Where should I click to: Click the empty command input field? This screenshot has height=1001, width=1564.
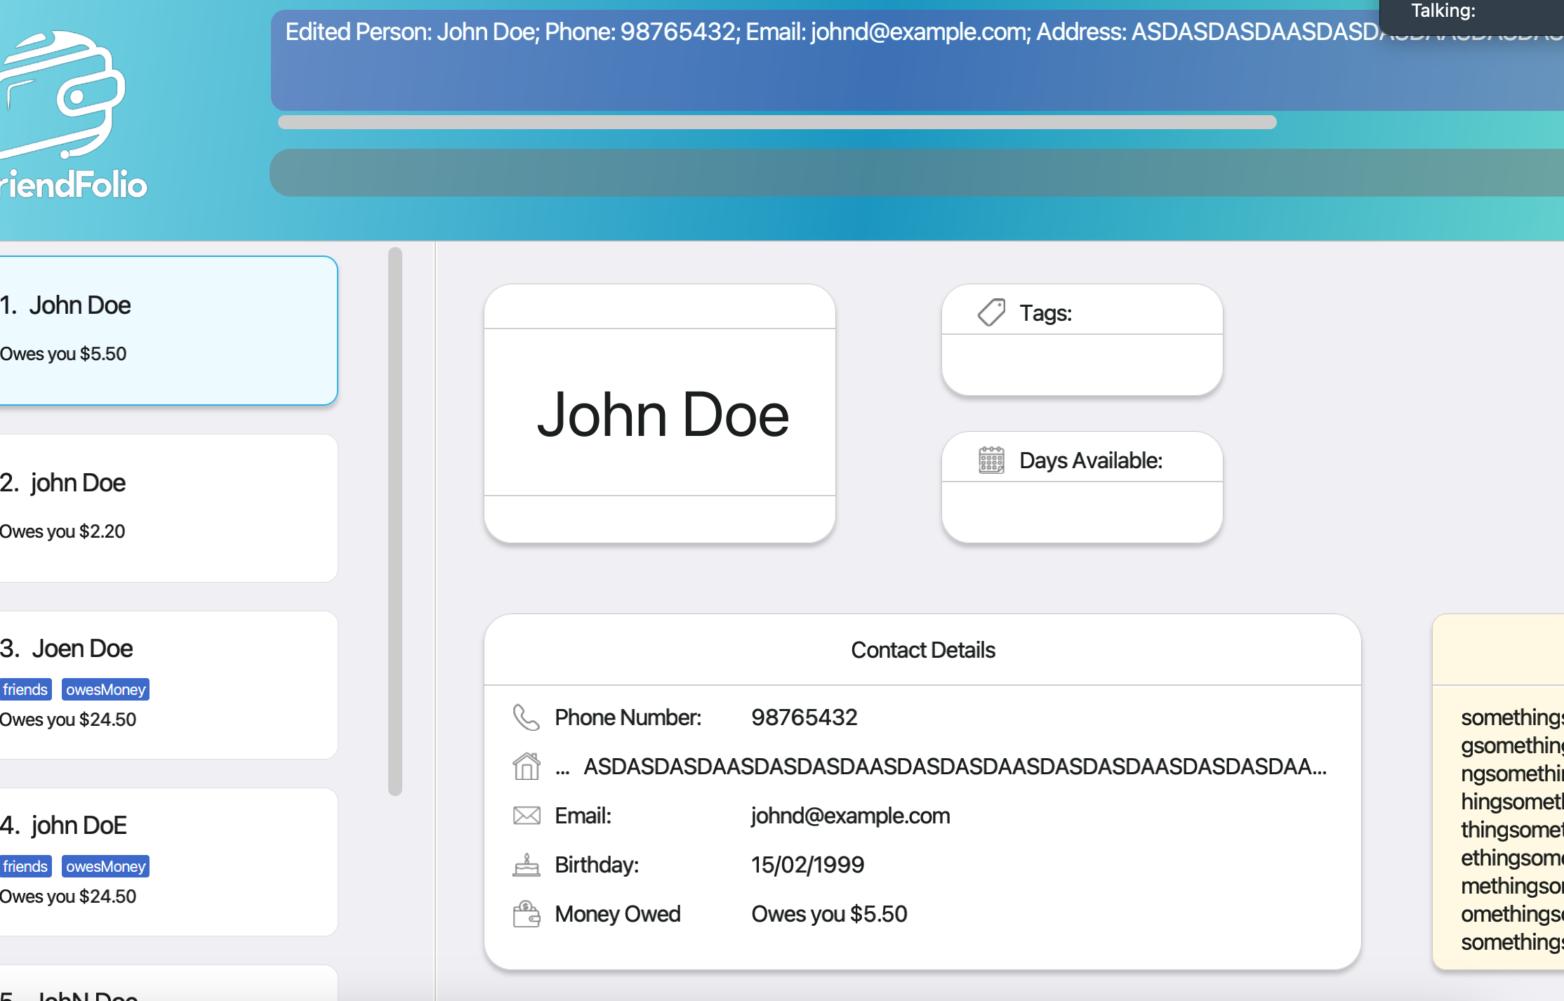913,173
